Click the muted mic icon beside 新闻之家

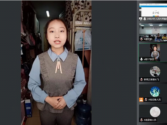[x=141, y=79]
